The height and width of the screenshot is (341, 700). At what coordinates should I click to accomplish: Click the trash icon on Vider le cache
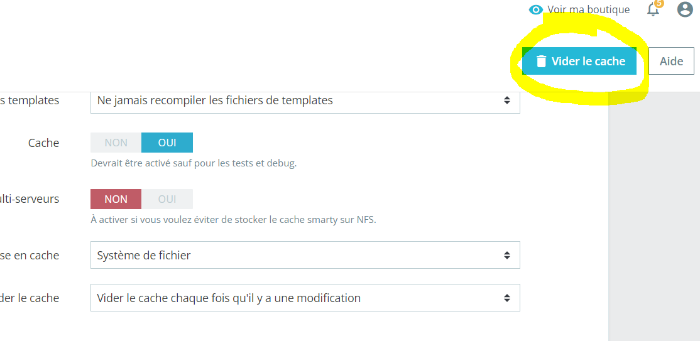[x=540, y=62]
